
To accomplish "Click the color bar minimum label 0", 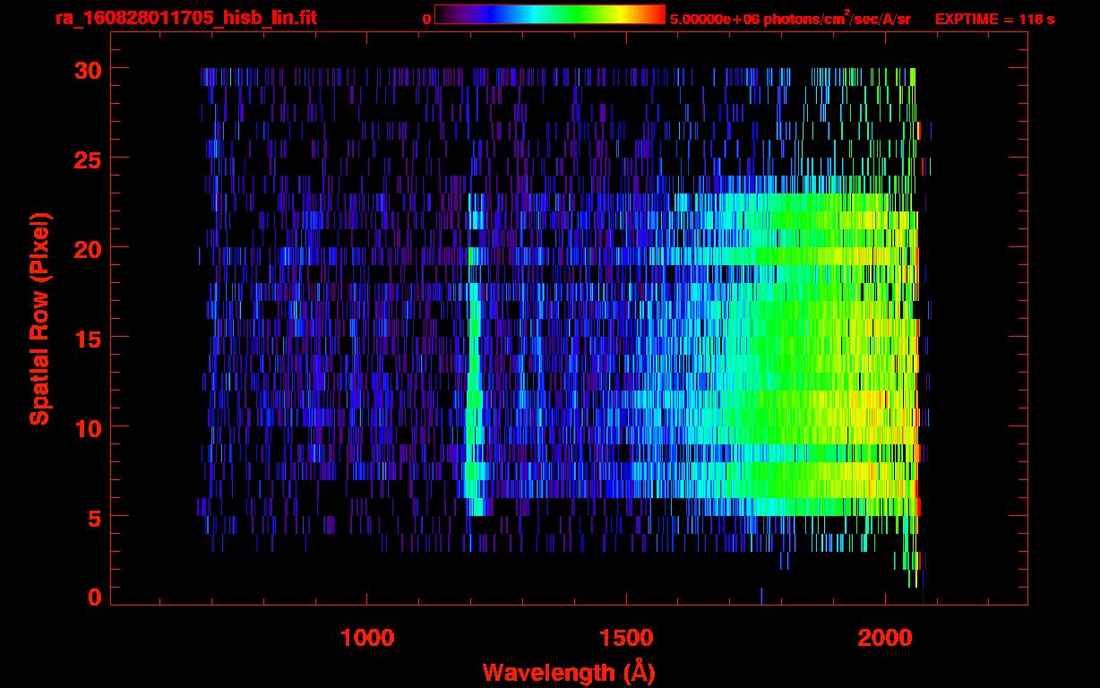I will [426, 19].
